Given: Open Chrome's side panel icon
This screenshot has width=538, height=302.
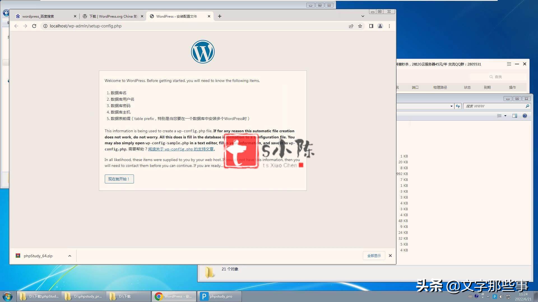Looking at the screenshot, I should pos(371,26).
